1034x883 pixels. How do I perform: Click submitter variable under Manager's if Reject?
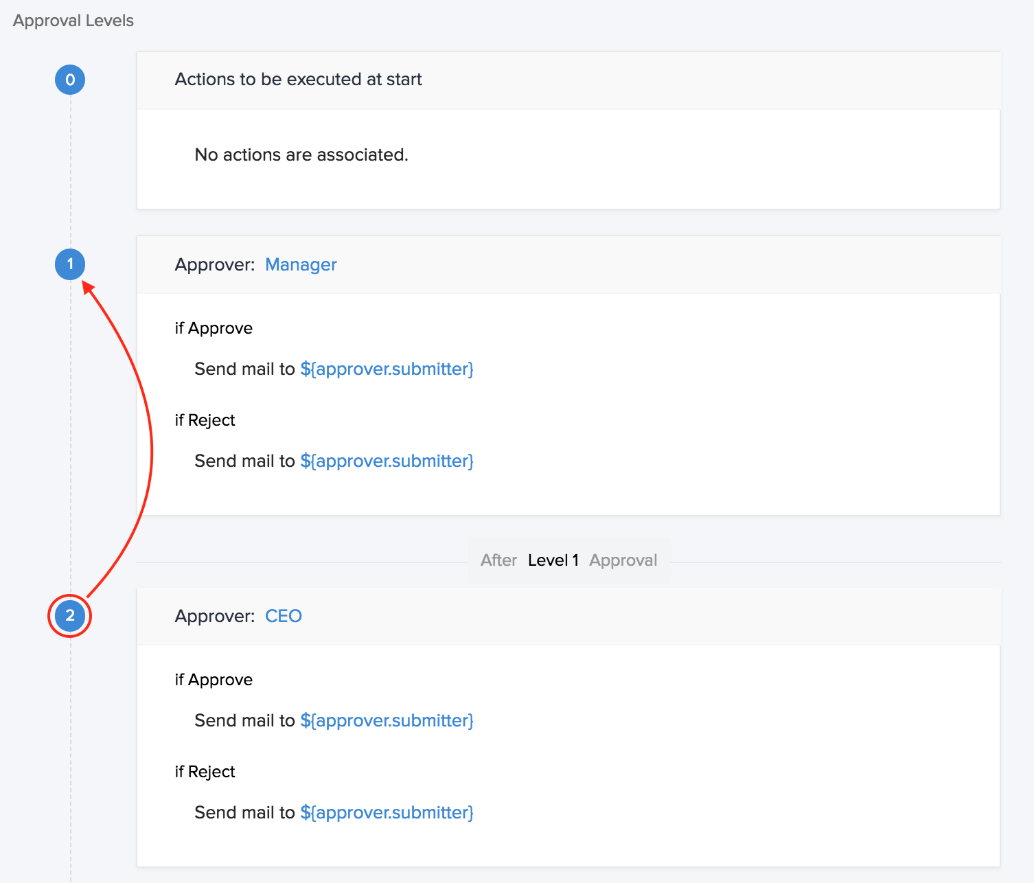click(387, 461)
